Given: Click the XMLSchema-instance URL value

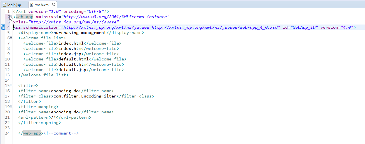Looking at the screenshot, I should pyautogui.click(x=116, y=17).
